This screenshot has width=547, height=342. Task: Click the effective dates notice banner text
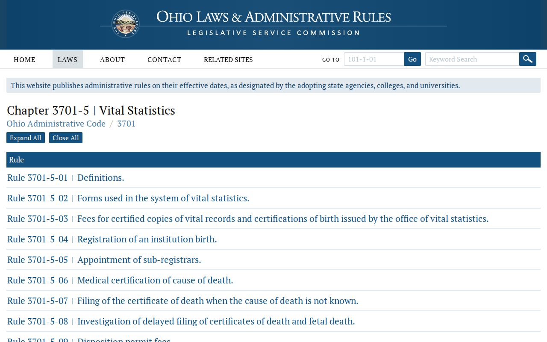(x=235, y=85)
